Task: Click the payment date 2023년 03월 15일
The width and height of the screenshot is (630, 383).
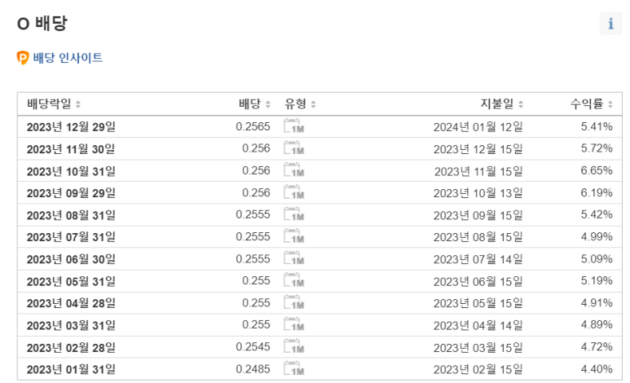Action: [x=478, y=347]
